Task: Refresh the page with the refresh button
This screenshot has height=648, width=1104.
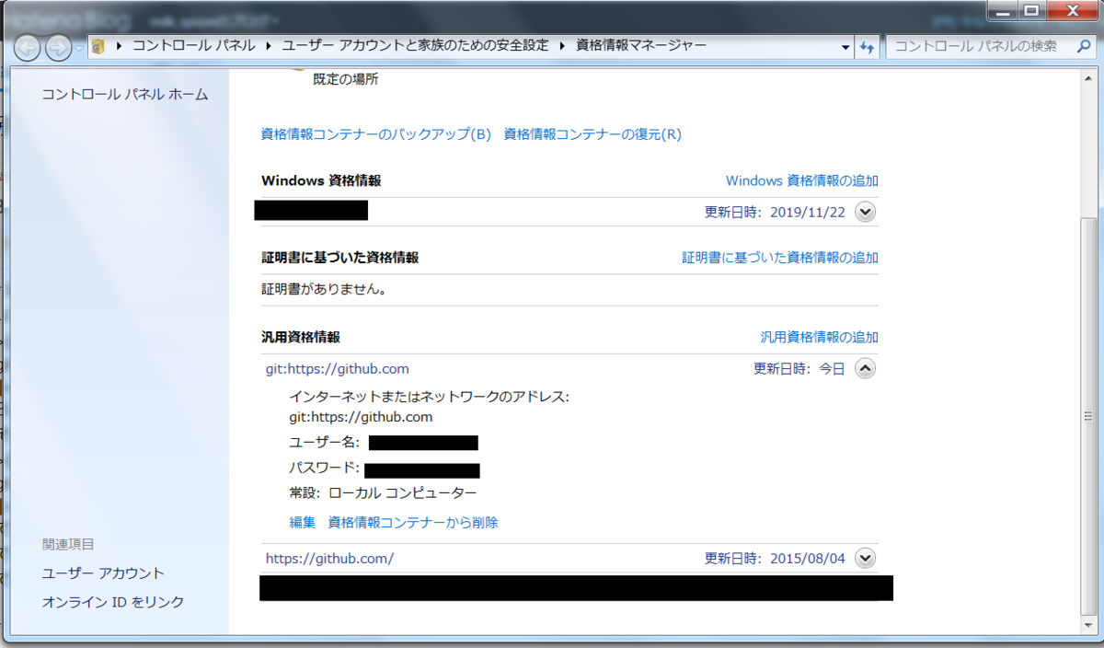Action: [867, 47]
